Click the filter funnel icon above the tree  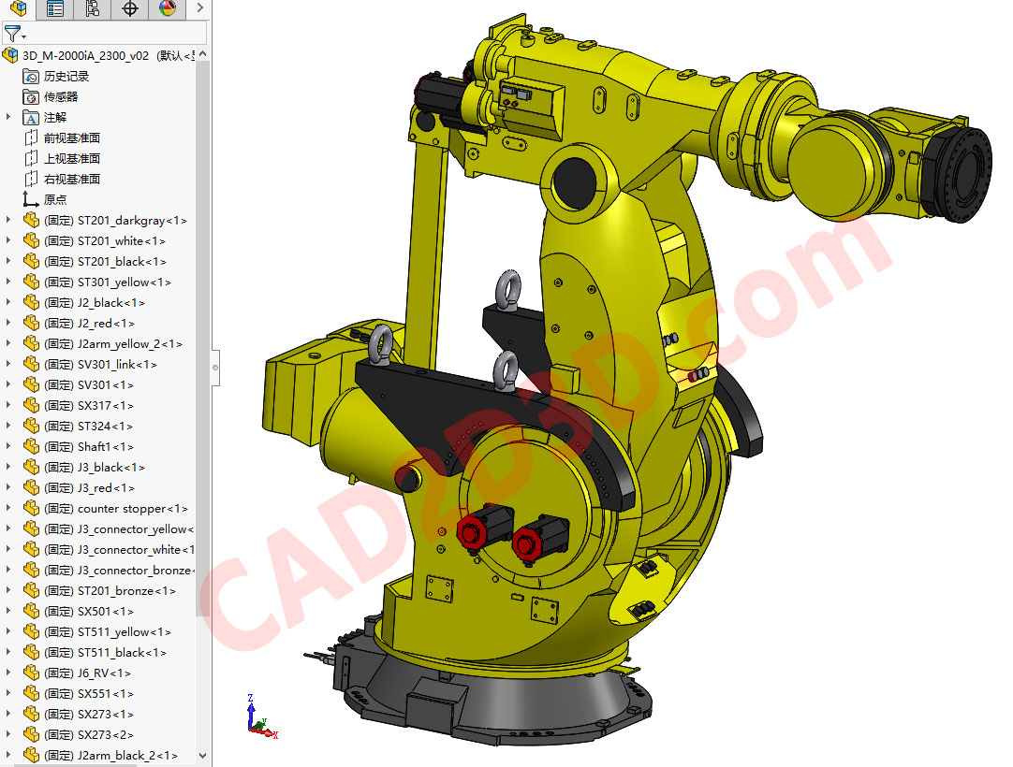(x=11, y=33)
